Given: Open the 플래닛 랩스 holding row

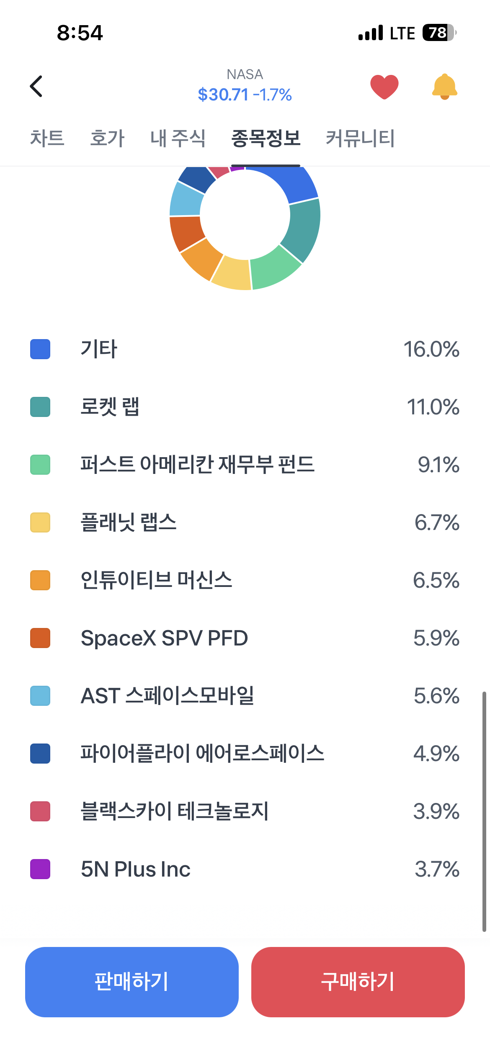Looking at the screenshot, I should [x=245, y=522].
